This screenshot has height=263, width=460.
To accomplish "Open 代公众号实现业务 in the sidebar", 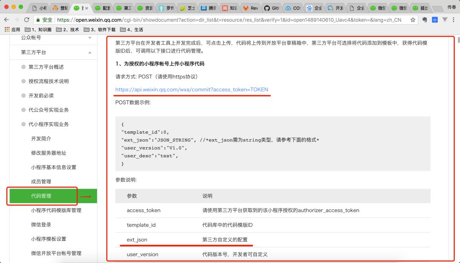I will pyautogui.click(x=49, y=110).
